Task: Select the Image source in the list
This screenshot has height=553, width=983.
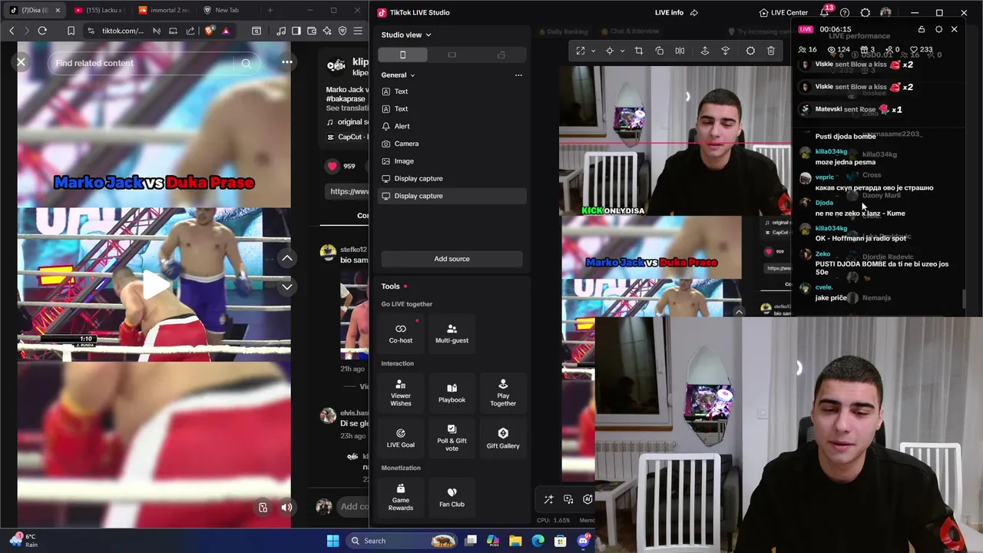Action: point(452,161)
